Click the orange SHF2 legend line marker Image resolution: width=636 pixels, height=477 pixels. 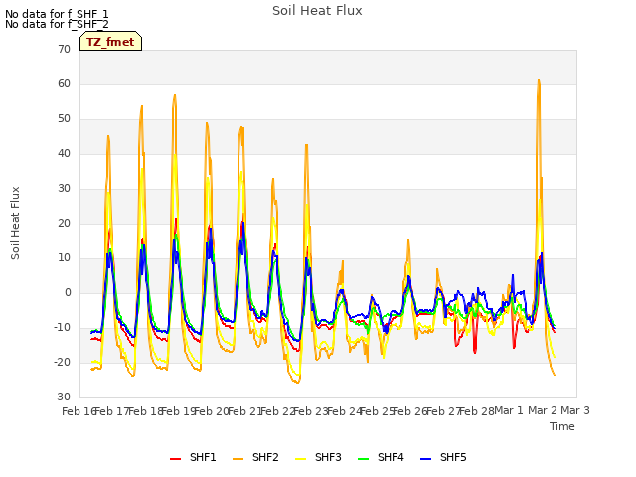pyautogui.click(x=238, y=459)
